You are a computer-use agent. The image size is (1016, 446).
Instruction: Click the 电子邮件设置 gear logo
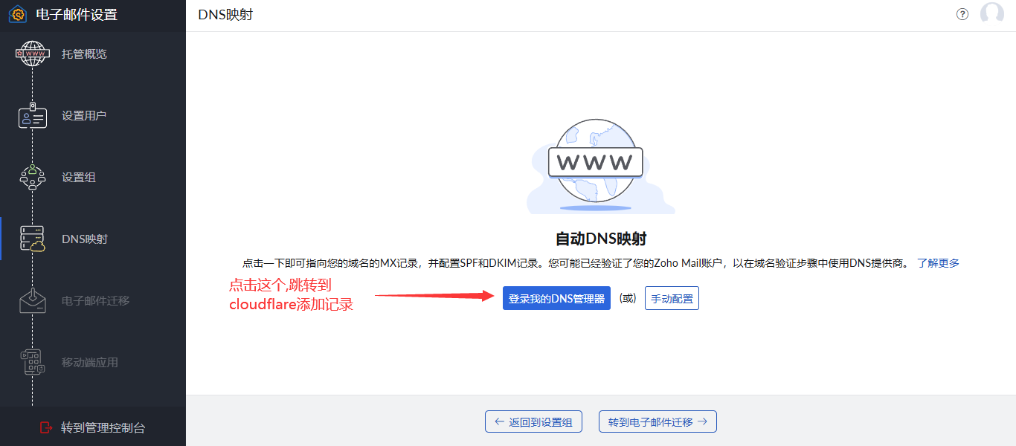pos(18,15)
